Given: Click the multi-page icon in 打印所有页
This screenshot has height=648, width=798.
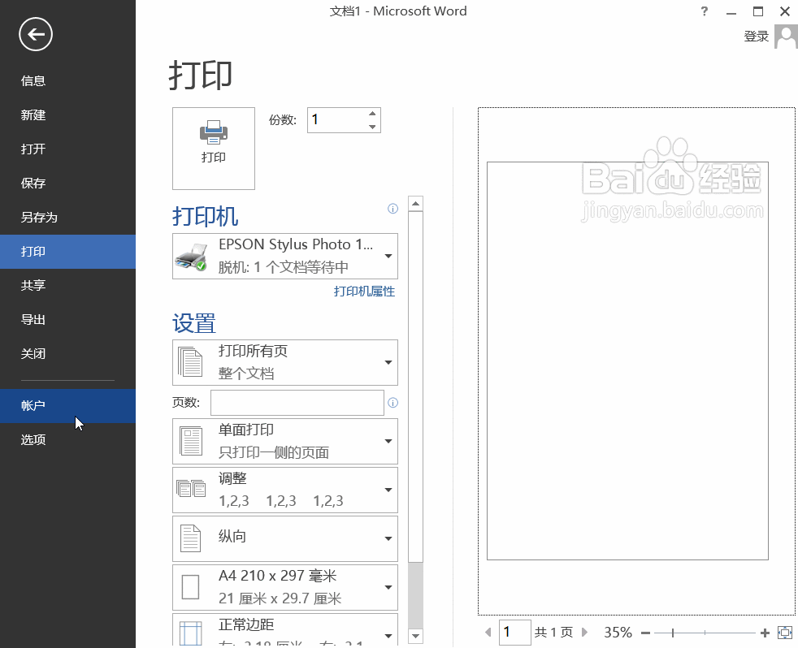Looking at the screenshot, I should tap(190, 362).
